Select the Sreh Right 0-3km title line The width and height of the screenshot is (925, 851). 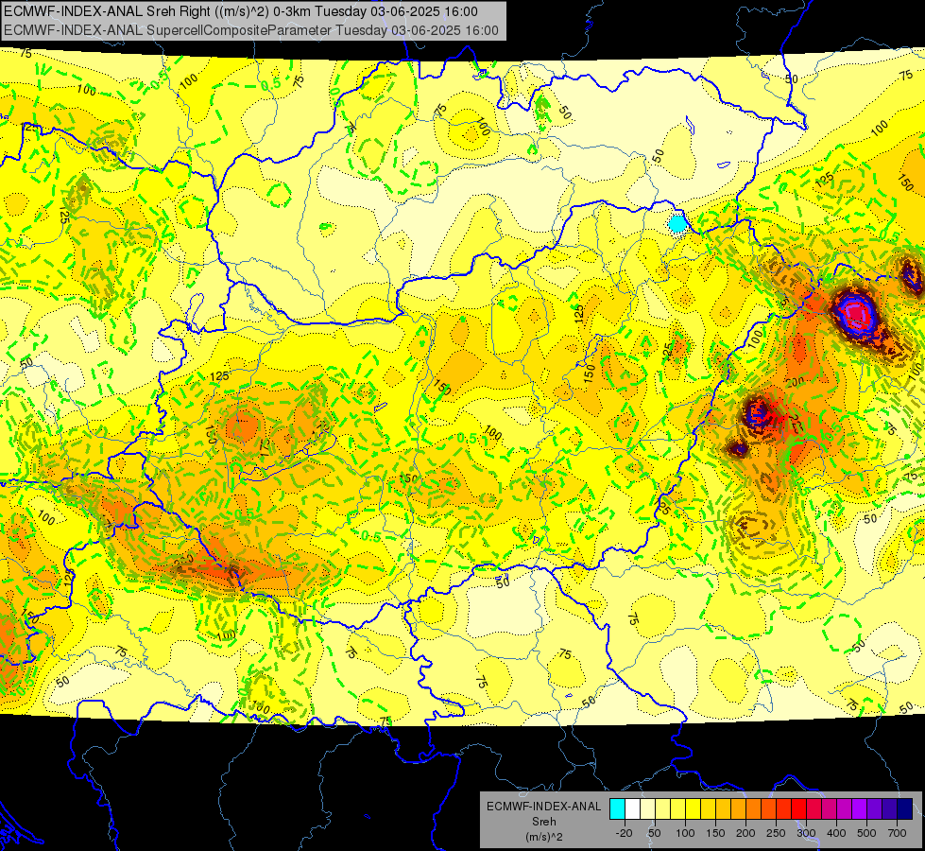tap(241, 11)
